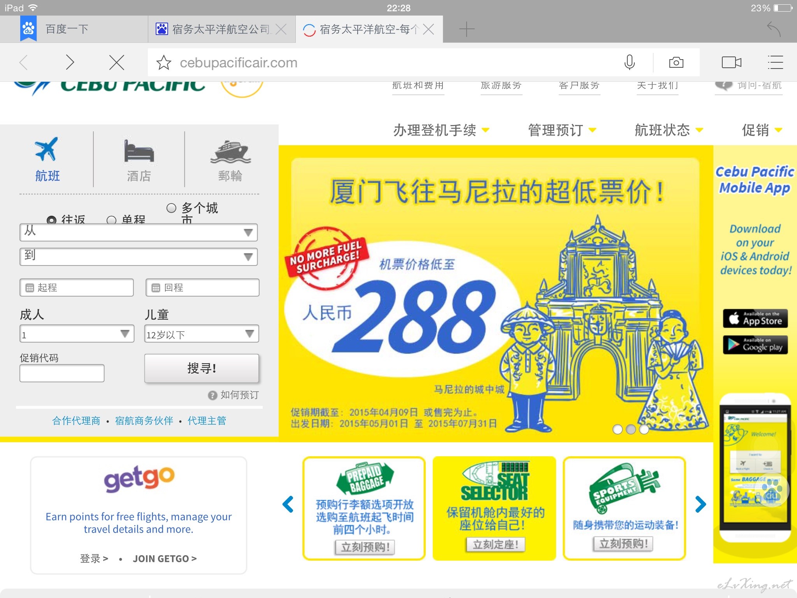The width and height of the screenshot is (797, 598).
Task: Expand the 促销 menu
Action: point(762,130)
